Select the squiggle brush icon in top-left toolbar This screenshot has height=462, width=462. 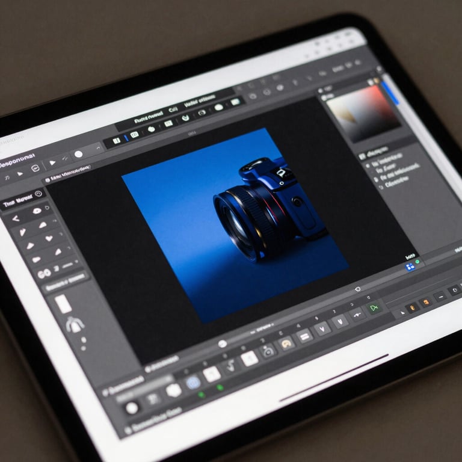pos(7,177)
